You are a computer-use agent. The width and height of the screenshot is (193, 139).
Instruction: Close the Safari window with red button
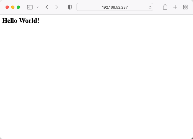pyautogui.click(x=7, y=7)
